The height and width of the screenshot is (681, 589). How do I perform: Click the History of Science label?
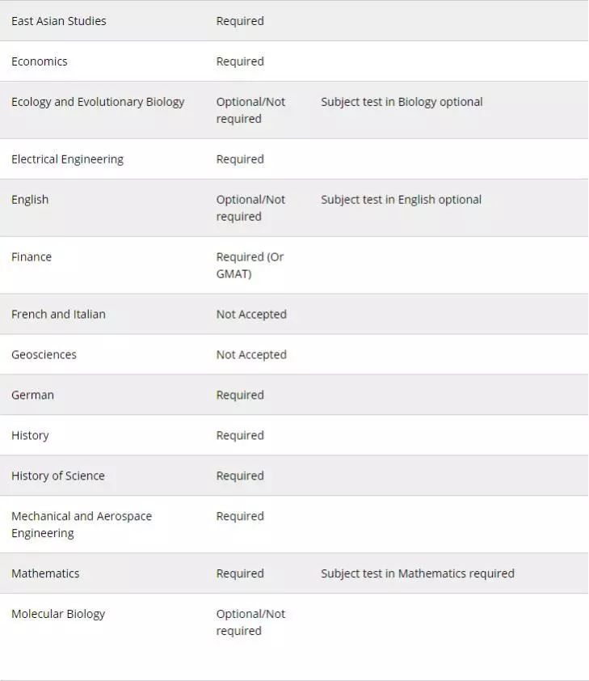[58, 476]
